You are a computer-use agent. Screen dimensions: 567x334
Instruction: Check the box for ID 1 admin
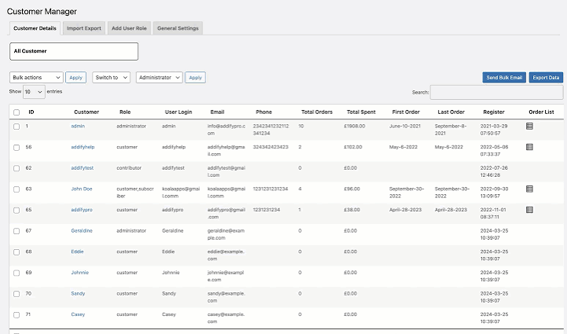(x=17, y=127)
